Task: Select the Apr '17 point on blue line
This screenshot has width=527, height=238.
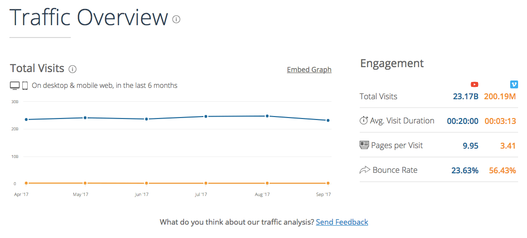Action: (x=26, y=119)
